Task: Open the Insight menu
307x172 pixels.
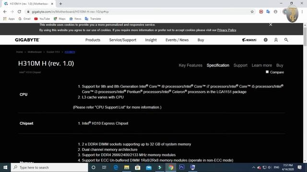Action: (x=151, y=40)
